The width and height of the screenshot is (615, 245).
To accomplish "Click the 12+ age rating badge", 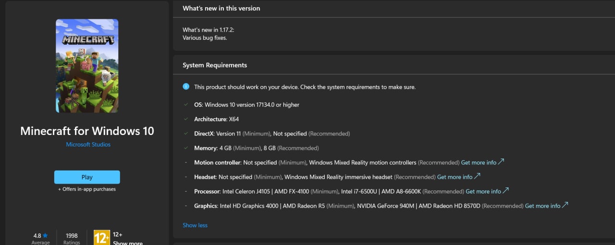I will click(102, 237).
